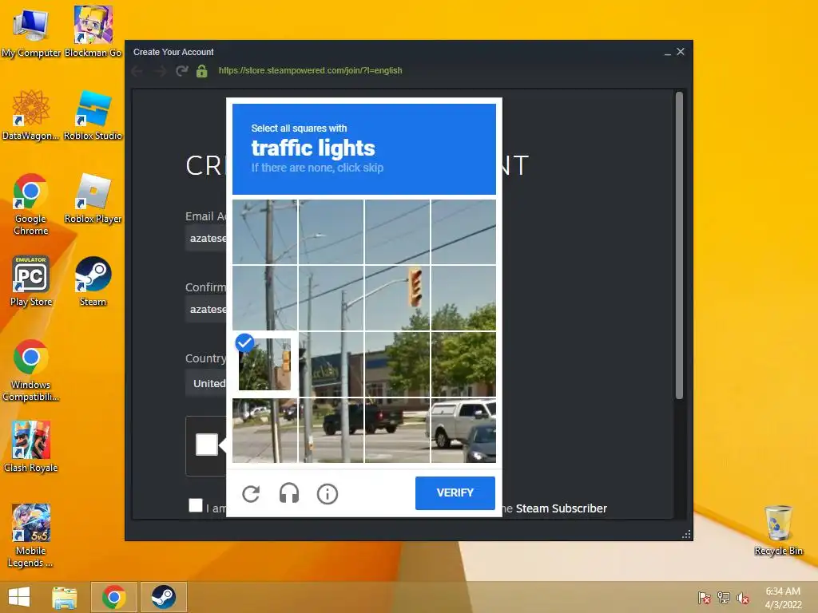Open DataWagon desktop shortcut
This screenshot has width=818, height=613.
[x=31, y=115]
